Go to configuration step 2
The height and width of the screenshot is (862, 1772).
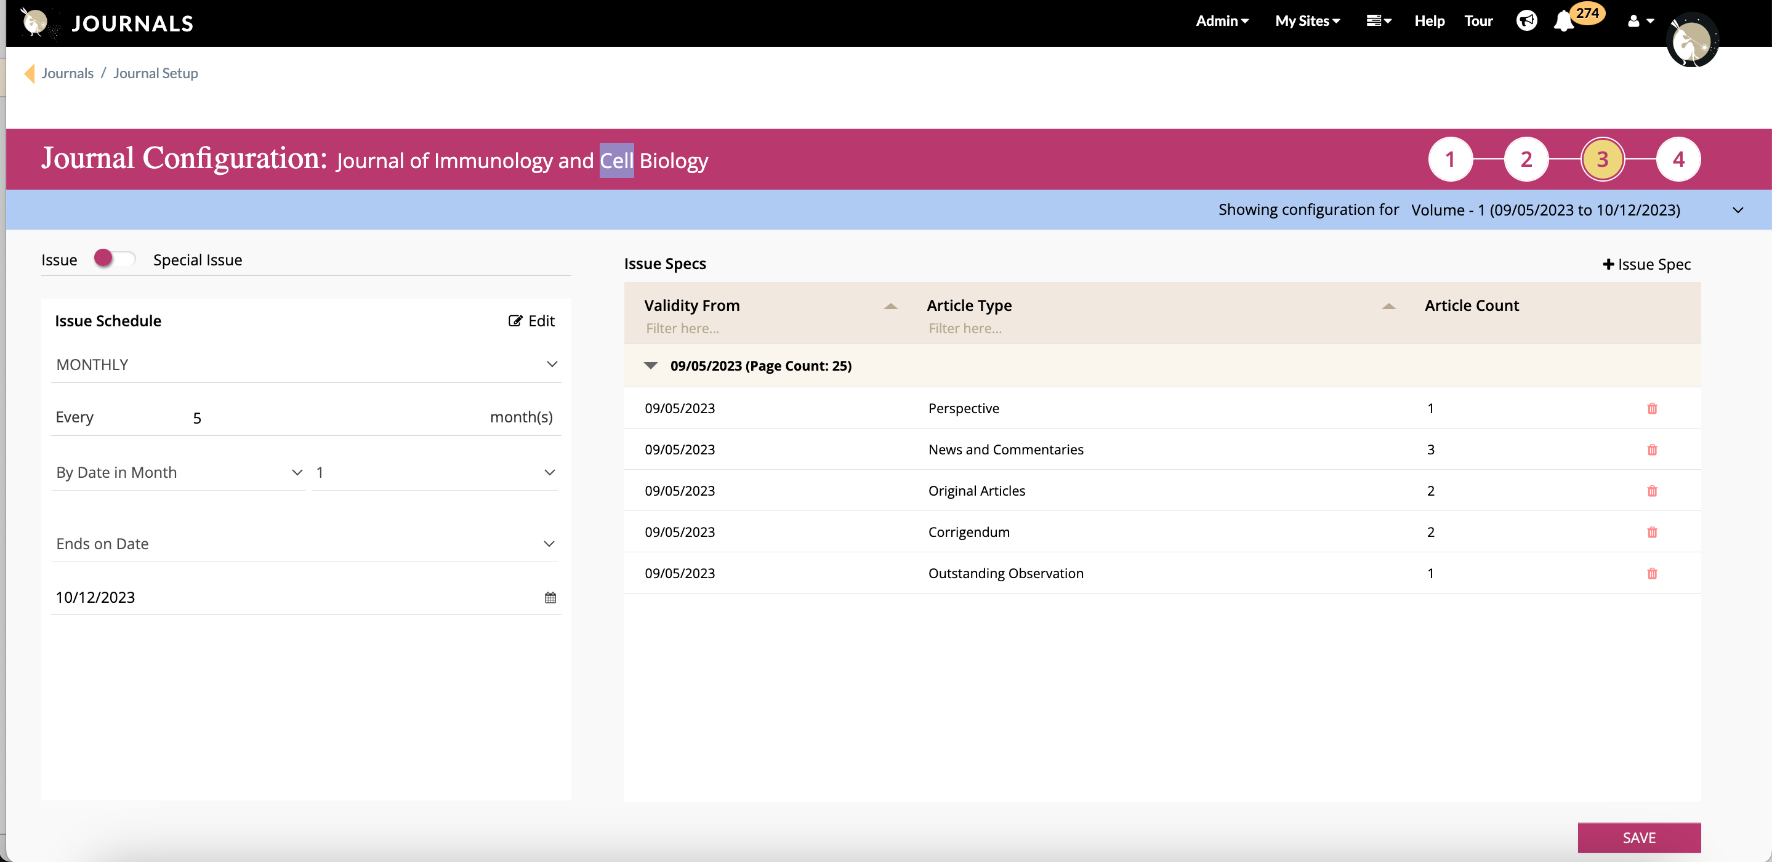point(1526,159)
